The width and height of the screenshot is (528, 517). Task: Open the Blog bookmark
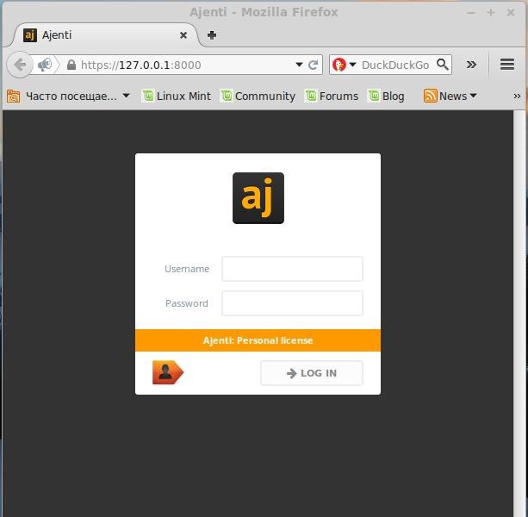tap(386, 96)
